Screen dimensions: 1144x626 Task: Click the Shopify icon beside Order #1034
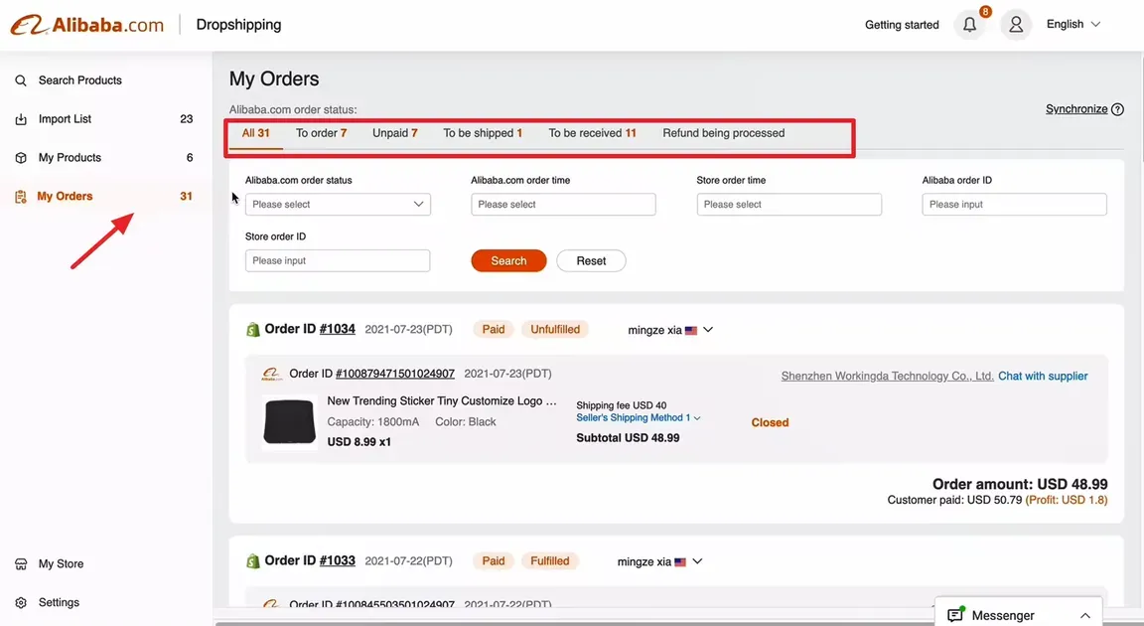[x=253, y=330]
